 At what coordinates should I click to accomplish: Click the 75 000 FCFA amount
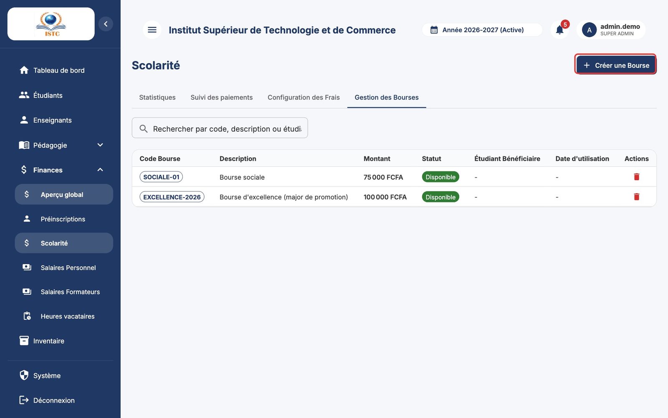(383, 177)
